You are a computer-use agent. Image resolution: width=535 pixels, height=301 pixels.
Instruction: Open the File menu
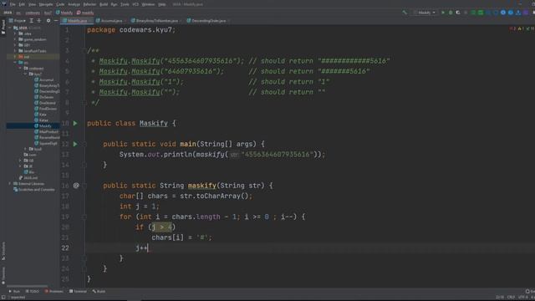tap(13, 4)
